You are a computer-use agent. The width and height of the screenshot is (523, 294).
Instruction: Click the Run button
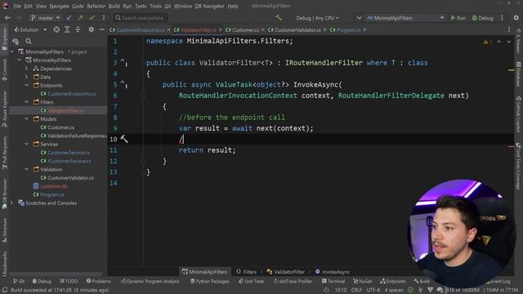pyautogui.click(x=458, y=18)
